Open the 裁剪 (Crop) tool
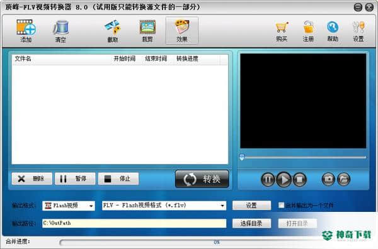The image size is (378, 249). [x=147, y=31]
